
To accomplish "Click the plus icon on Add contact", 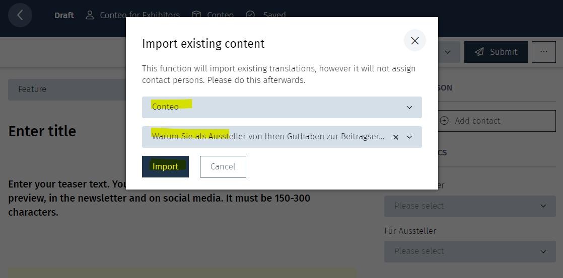I will (x=444, y=121).
